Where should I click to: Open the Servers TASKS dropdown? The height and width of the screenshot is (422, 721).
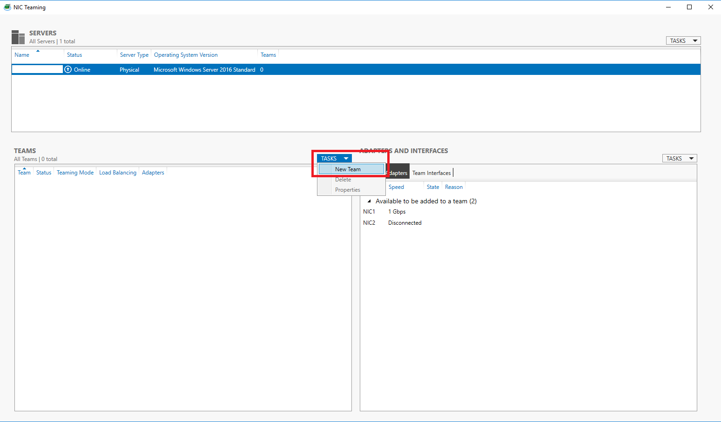pyautogui.click(x=683, y=40)
